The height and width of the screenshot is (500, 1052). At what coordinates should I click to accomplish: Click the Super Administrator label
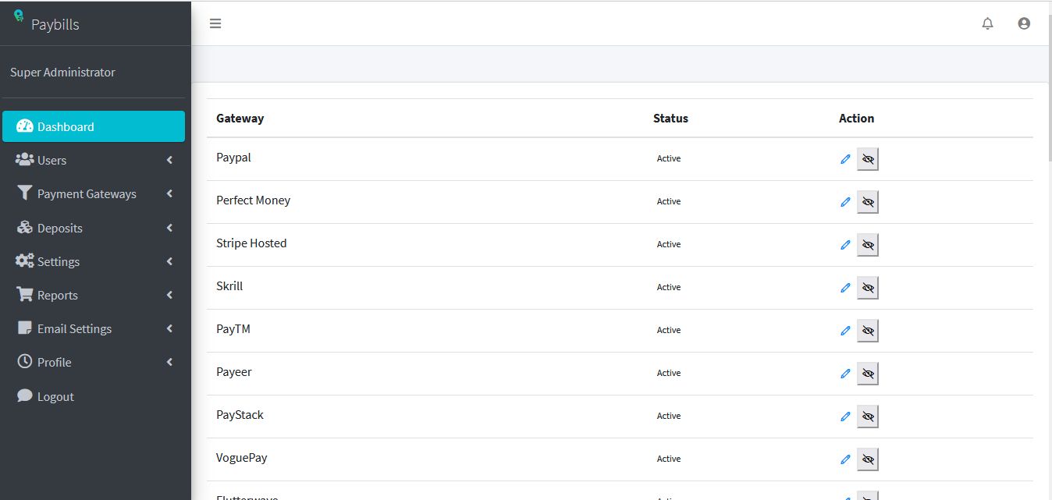click(x=62, y=73)
